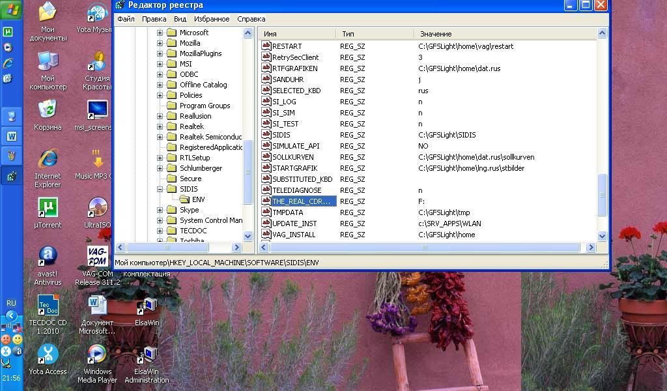This screenshot has width=667, height=391.
Task: Open the µTorrent desktop icon
Action: pyautogui.click(x=48, y=209)
